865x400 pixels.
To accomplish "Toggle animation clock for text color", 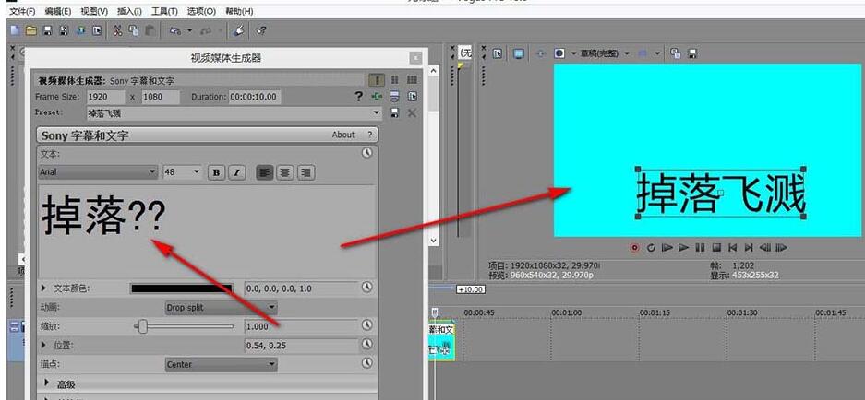I will 366,288.
